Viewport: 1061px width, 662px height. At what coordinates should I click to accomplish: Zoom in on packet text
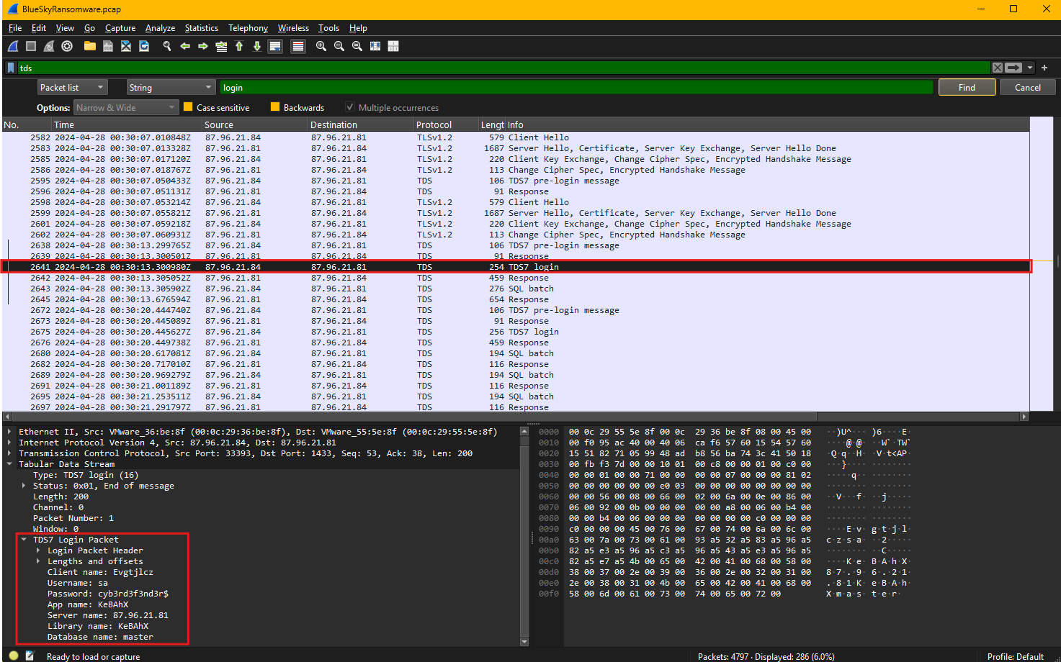321,46
